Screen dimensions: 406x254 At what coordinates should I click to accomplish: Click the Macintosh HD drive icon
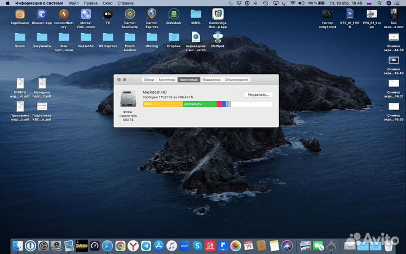(x=128, y=98)
